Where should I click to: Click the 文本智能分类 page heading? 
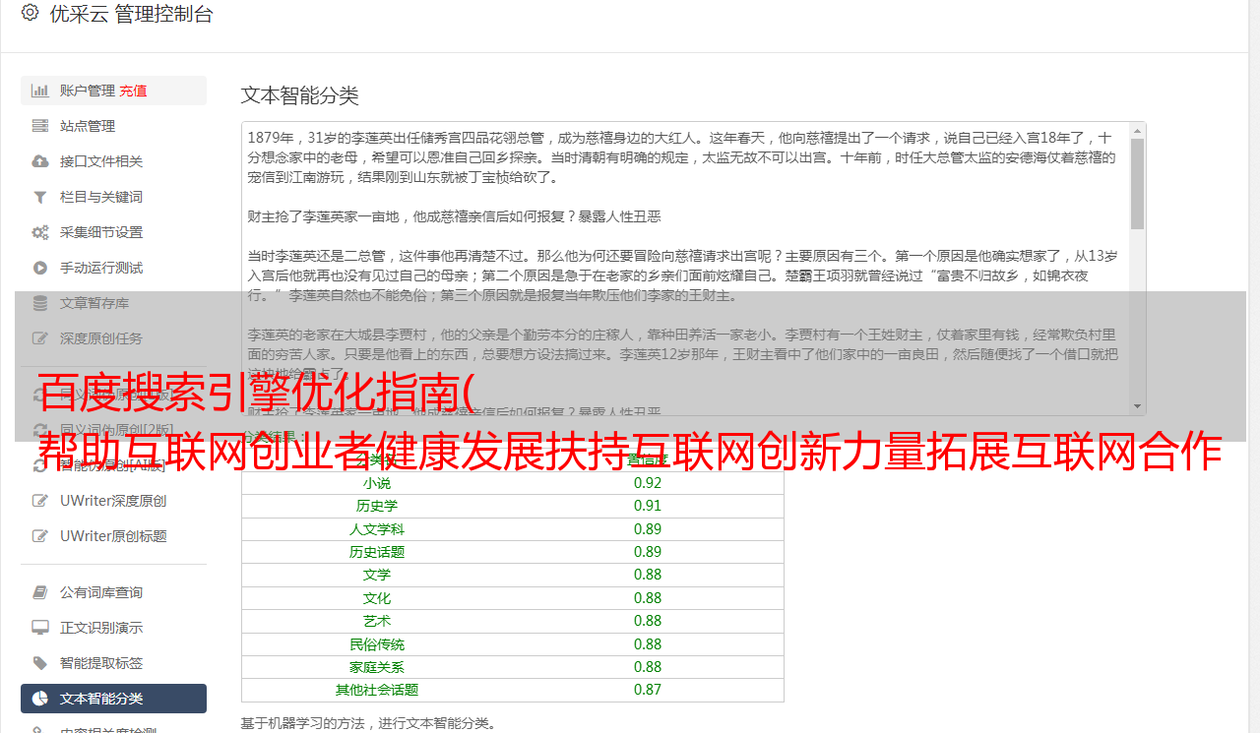click(x=300, y=95)
